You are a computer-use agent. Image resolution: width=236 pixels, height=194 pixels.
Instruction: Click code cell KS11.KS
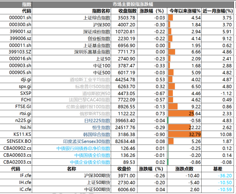click(16, 134)
